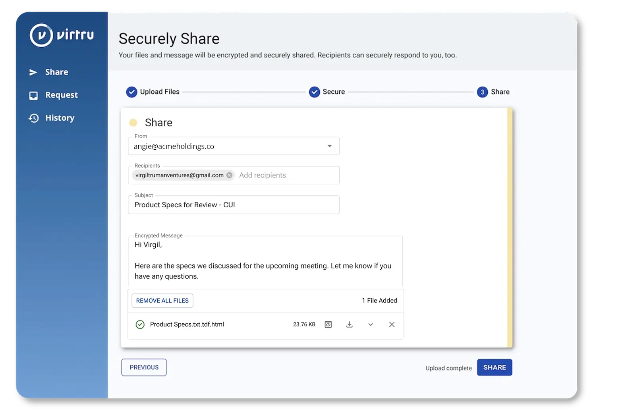Click the green check beside Product Specs file
The width and height of the screenshot is (626, 415).
click(140, 324)
